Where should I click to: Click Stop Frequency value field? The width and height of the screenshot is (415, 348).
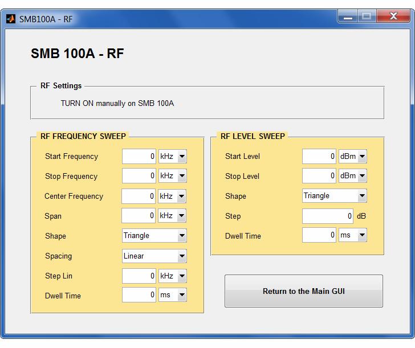pos(139,176)
